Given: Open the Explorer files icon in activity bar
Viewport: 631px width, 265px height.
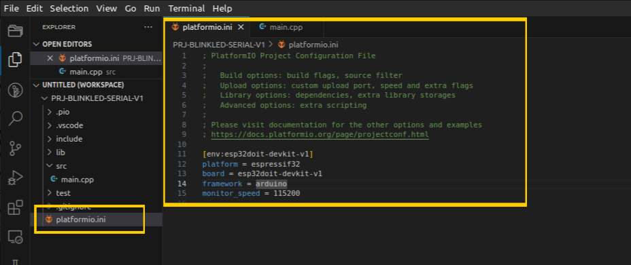Looking at the screenshot, I should [15, 60].
